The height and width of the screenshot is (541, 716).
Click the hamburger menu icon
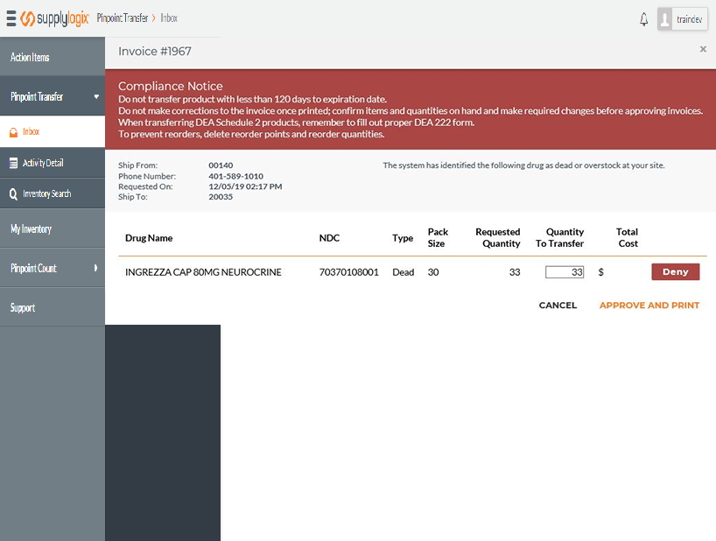point(11,18)
